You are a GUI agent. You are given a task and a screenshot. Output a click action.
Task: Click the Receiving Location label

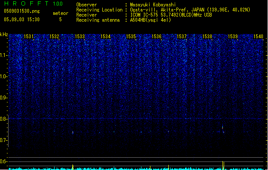point(99,10)
